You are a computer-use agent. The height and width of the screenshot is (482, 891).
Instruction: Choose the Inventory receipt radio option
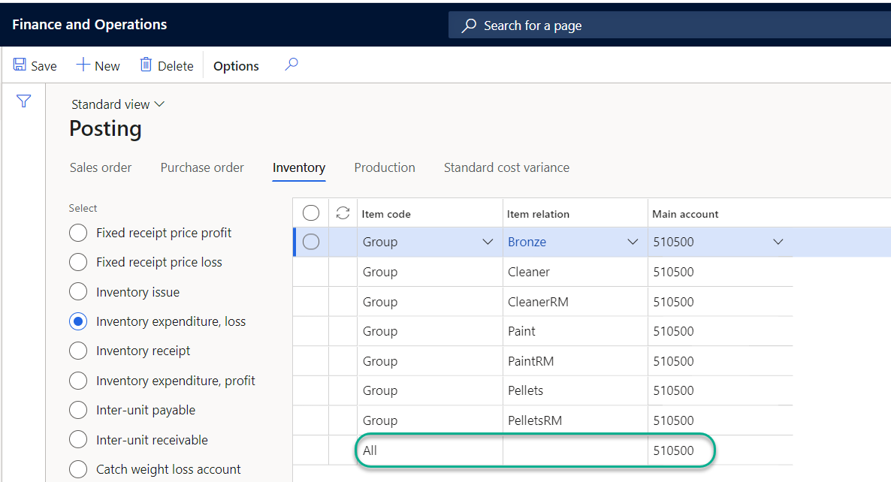click(78, 351)
